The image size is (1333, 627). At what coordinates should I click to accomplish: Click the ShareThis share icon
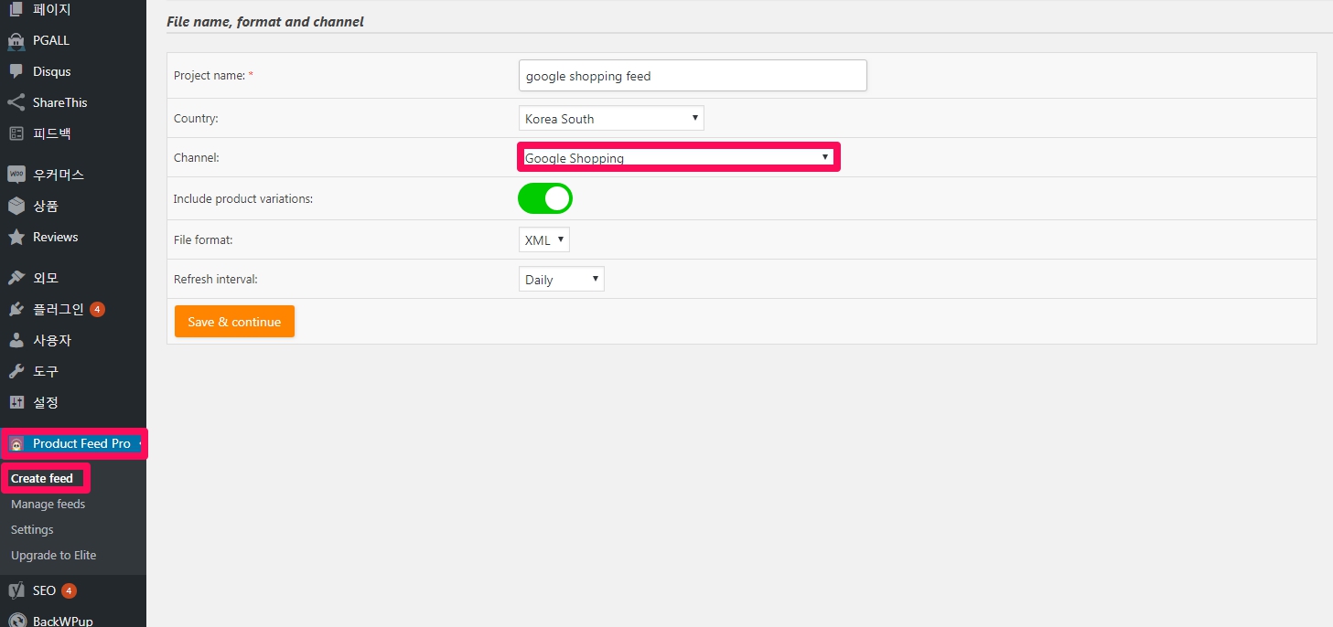click(x=16, y=102)
